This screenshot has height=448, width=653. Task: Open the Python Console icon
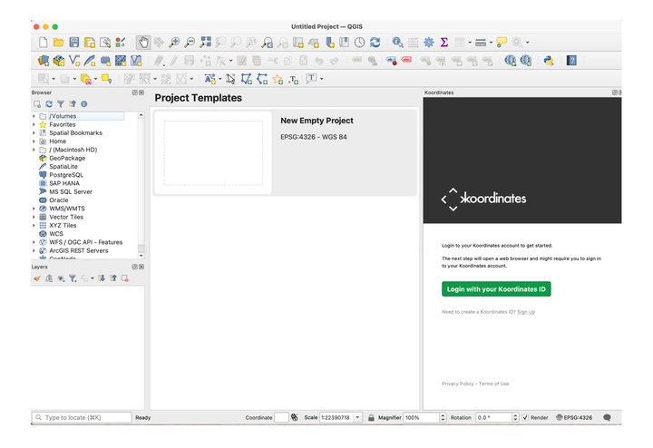[x=549, y=61]
